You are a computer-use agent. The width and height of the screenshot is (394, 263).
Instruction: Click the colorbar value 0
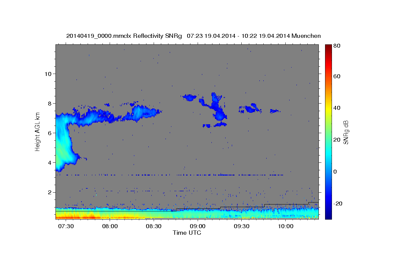(x=336, y=172)
